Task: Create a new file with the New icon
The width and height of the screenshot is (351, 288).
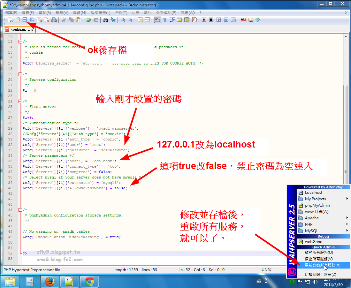Action: pyautogui.click(x=10, y=20)
